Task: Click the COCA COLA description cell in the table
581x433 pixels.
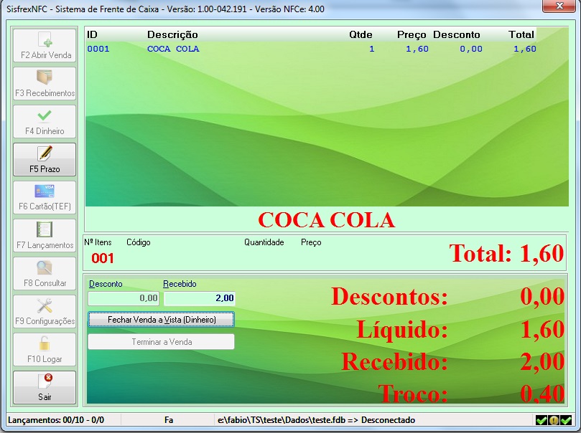Action: point(173,49)
